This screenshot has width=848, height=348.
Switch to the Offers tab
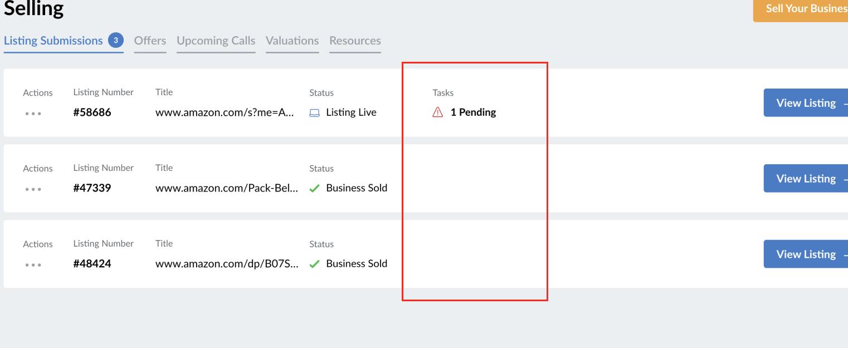pyautogui.click(x=150, y=41)
